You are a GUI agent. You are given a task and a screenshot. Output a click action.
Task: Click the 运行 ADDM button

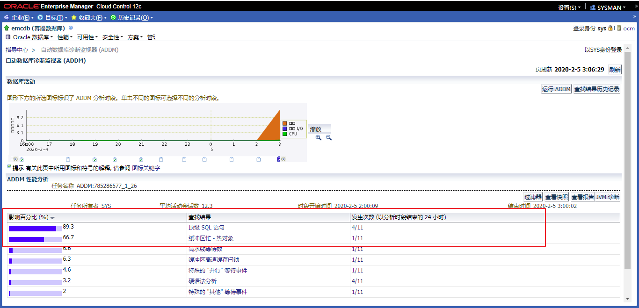556,89
